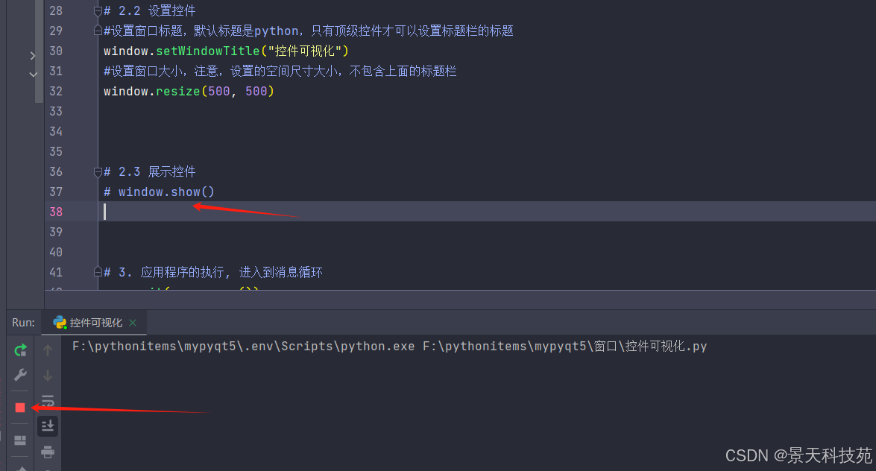This screenshot has width=876, height=471.
Task: Close the 控件可视化 run tab
Action: (133, 323)
